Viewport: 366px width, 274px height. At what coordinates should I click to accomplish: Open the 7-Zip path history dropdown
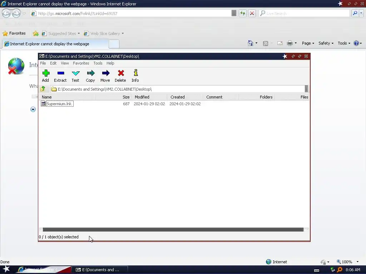[x=306, y=89]
